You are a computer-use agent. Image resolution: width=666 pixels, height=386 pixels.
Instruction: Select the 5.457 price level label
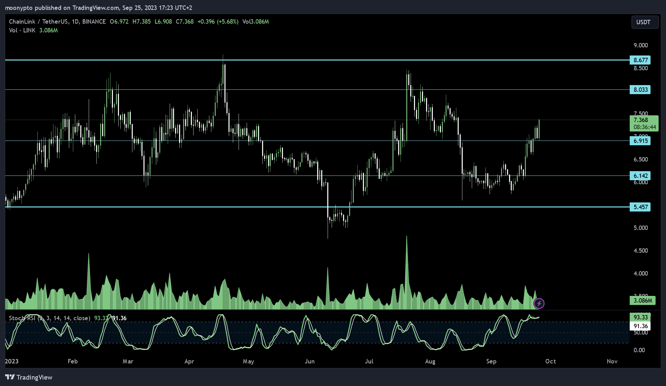[x=640, y=207]
